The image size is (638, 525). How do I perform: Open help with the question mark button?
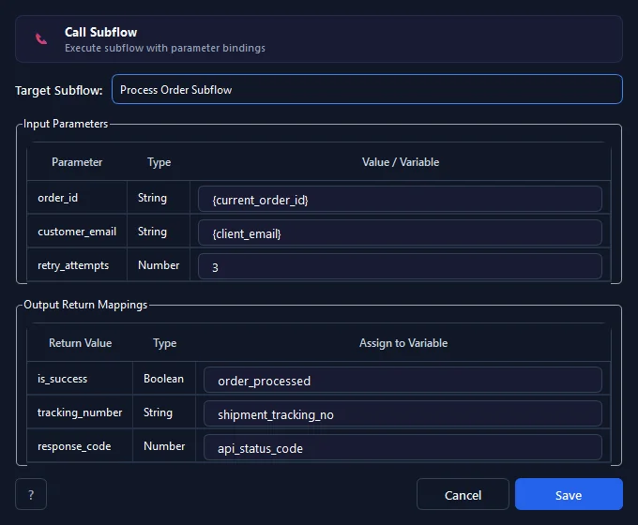click(x=31, y=494)
